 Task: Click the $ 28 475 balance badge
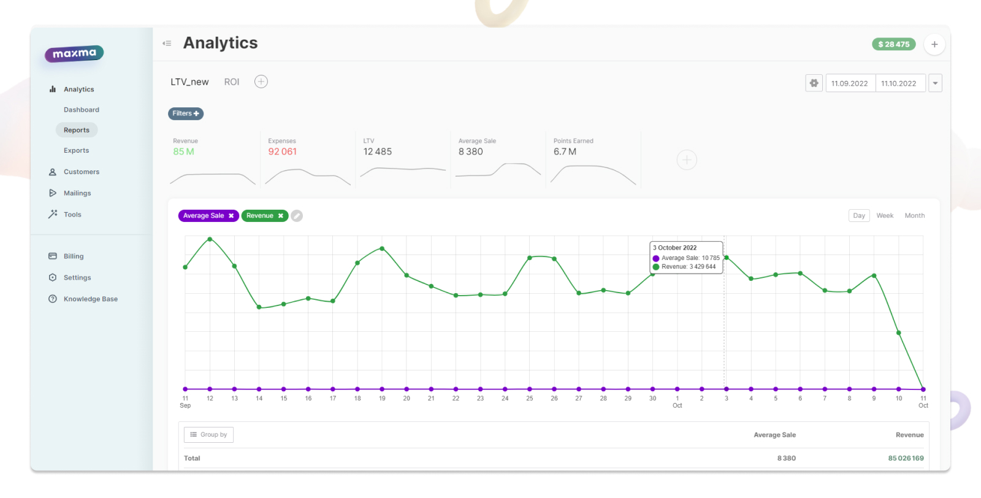tap(893, 44)
